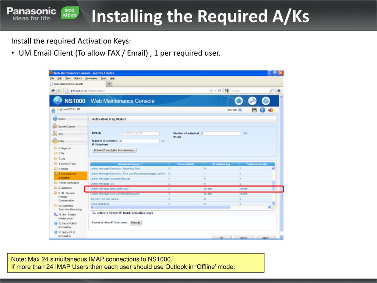Screen dimensions: 377x283
Task: Open the Firefox Edit menu
Action: click(x=59, y=78)
